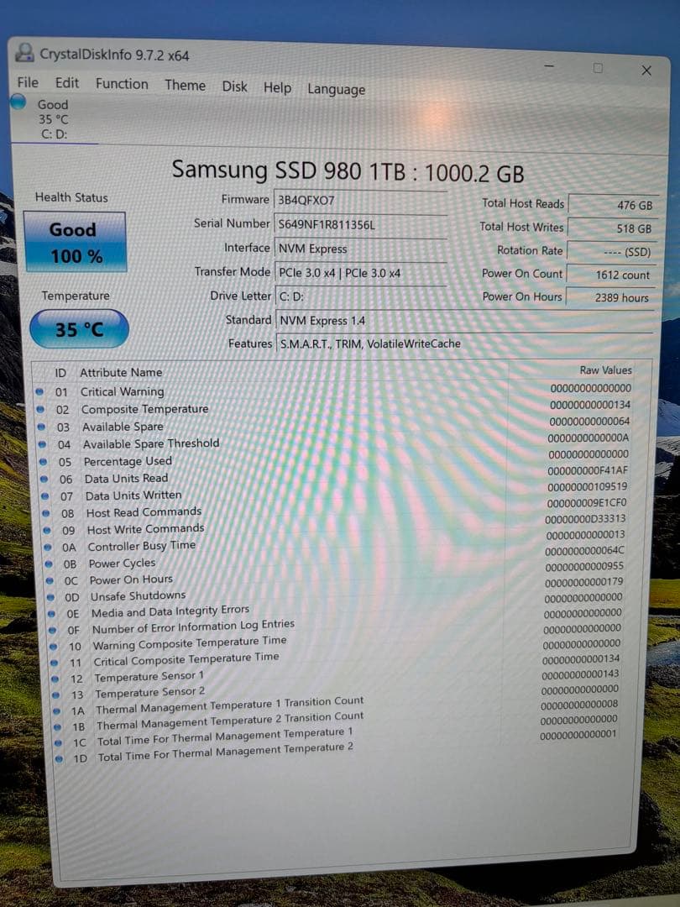Click the status dot of Temperature Sensor 1 row

coord(55,679)
